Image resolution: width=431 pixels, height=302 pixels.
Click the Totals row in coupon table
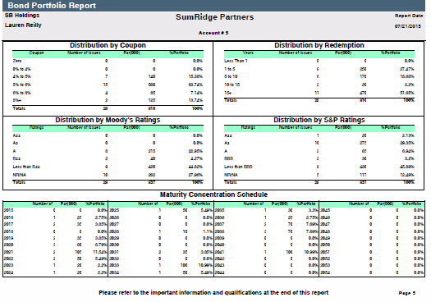[108, 108]
